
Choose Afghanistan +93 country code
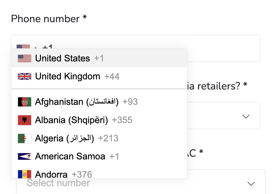click(99, 102)
